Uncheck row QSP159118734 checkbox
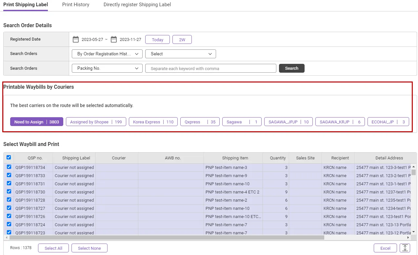The width and height of the screenshot is (418, 255). point(9,167)
